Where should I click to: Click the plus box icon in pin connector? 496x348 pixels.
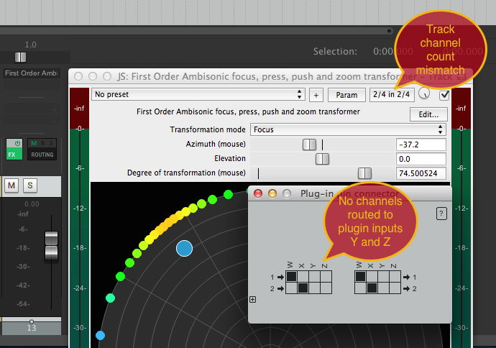252,299
